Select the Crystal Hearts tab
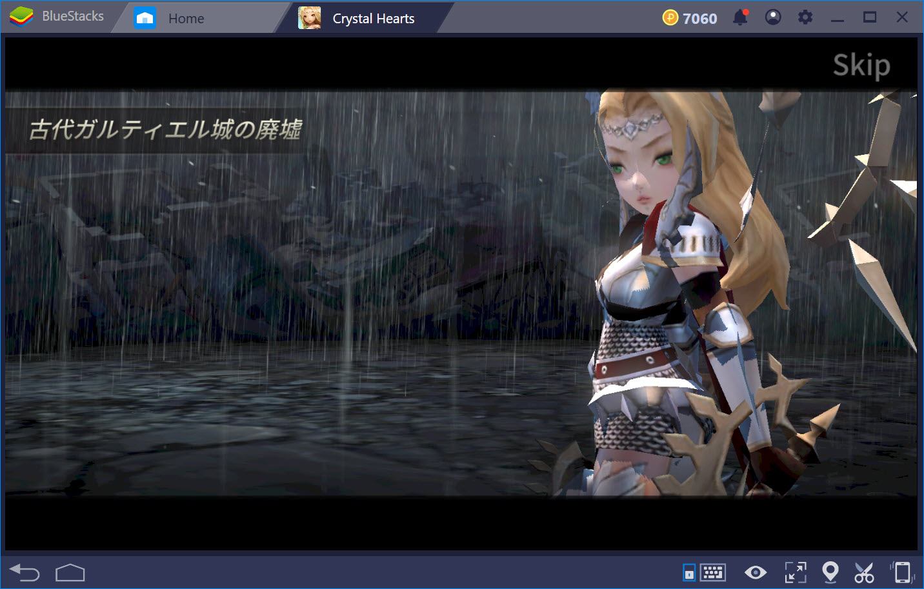 pyautogui.click(x=365, y=18)
